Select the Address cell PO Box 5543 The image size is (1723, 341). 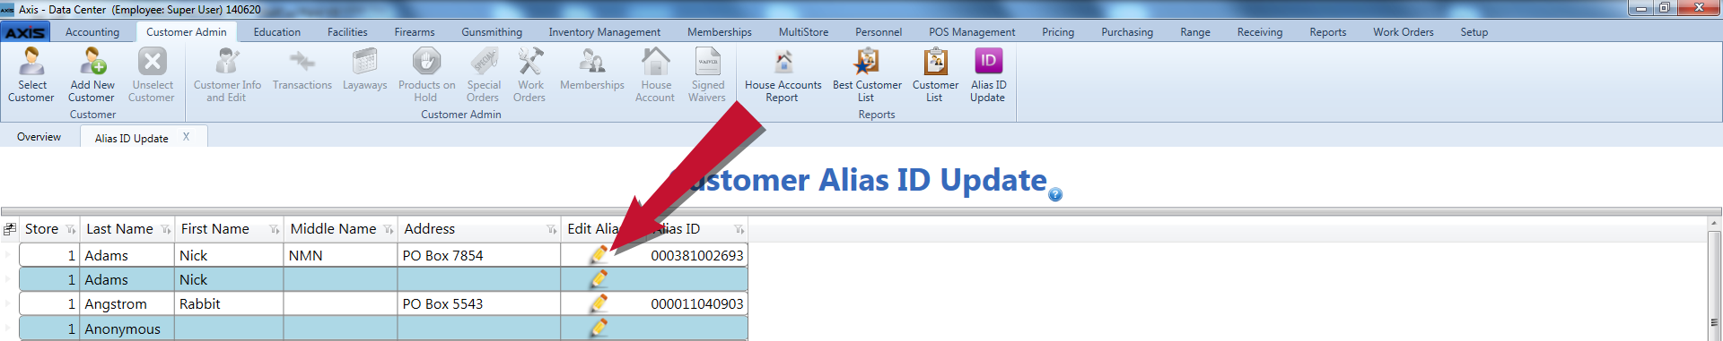[x=479, y=303]
